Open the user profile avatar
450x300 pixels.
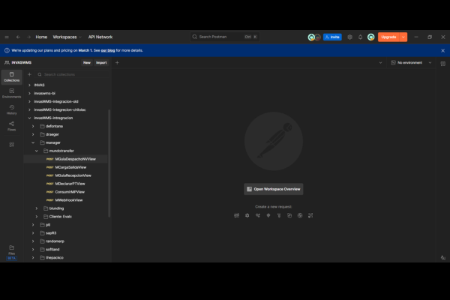[371, 37]
